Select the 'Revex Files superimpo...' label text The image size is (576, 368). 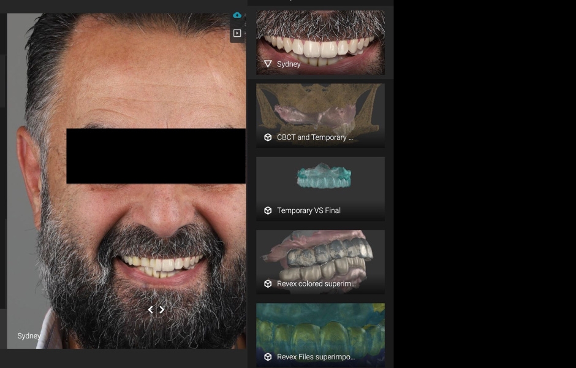tap(316, 357)
